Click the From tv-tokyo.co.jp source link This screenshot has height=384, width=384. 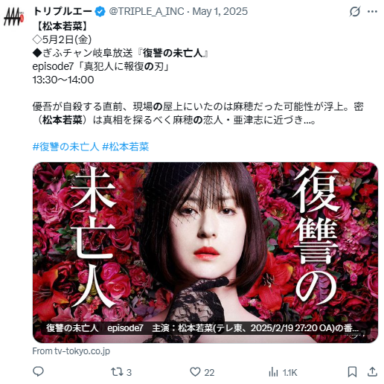tap(71, 351)
